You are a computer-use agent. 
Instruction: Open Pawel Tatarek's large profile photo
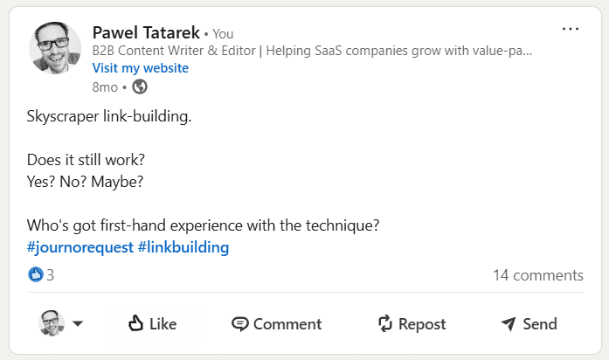click(55, 48)
